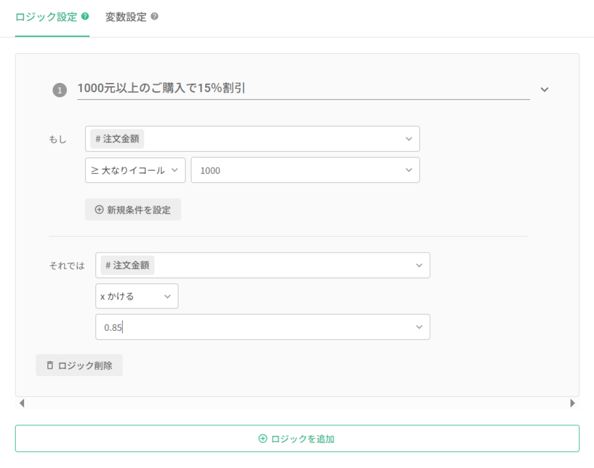
Task: Click left arrow of horizontal scrollbar
Action: (22, 403)
